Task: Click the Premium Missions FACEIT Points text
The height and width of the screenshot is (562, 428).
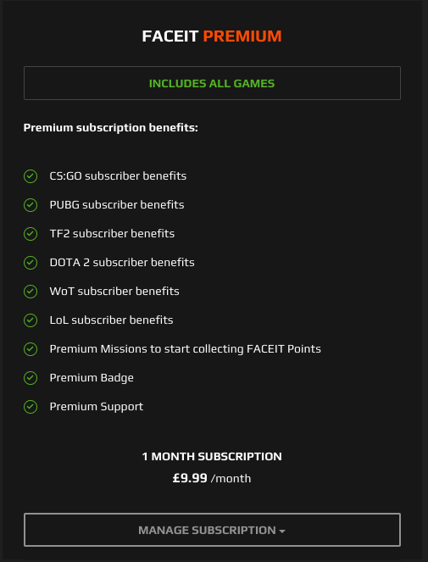Action: pyautogui.click(x=186, y=349)
